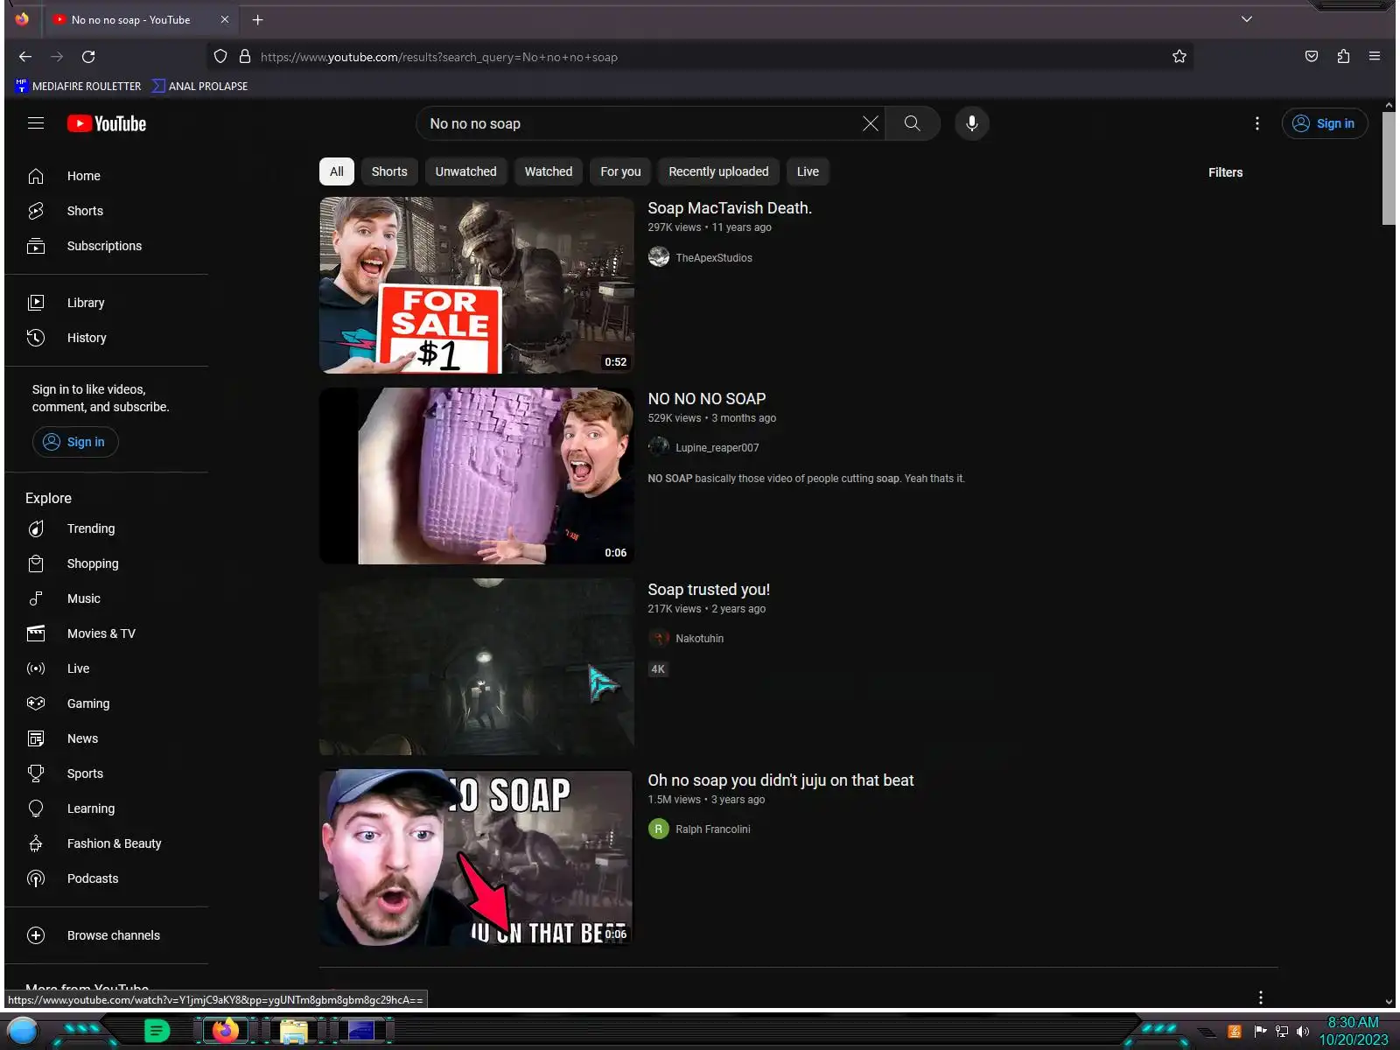Open the search Filters panel
1400x1050 pixels.
pos(1225,172)
